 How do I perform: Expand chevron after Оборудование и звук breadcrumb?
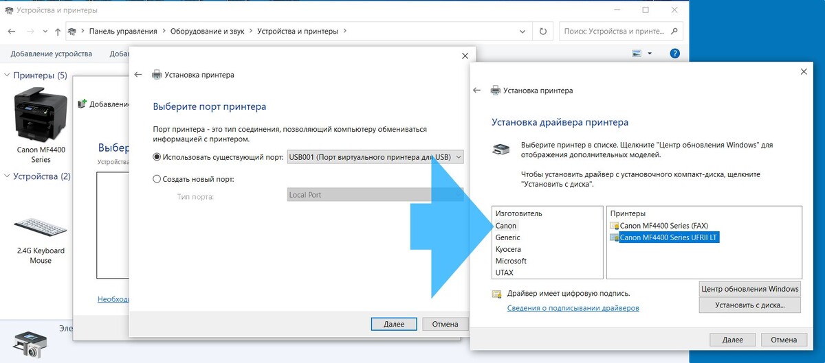click(250, 32)
